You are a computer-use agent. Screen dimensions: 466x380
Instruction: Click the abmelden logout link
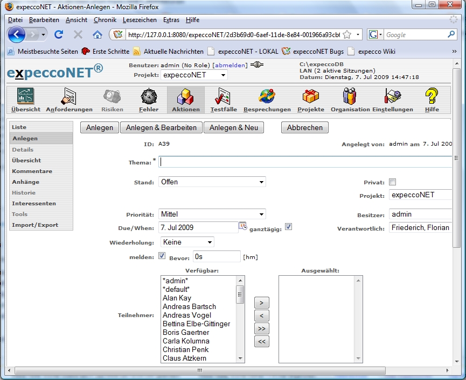[231, 65]
